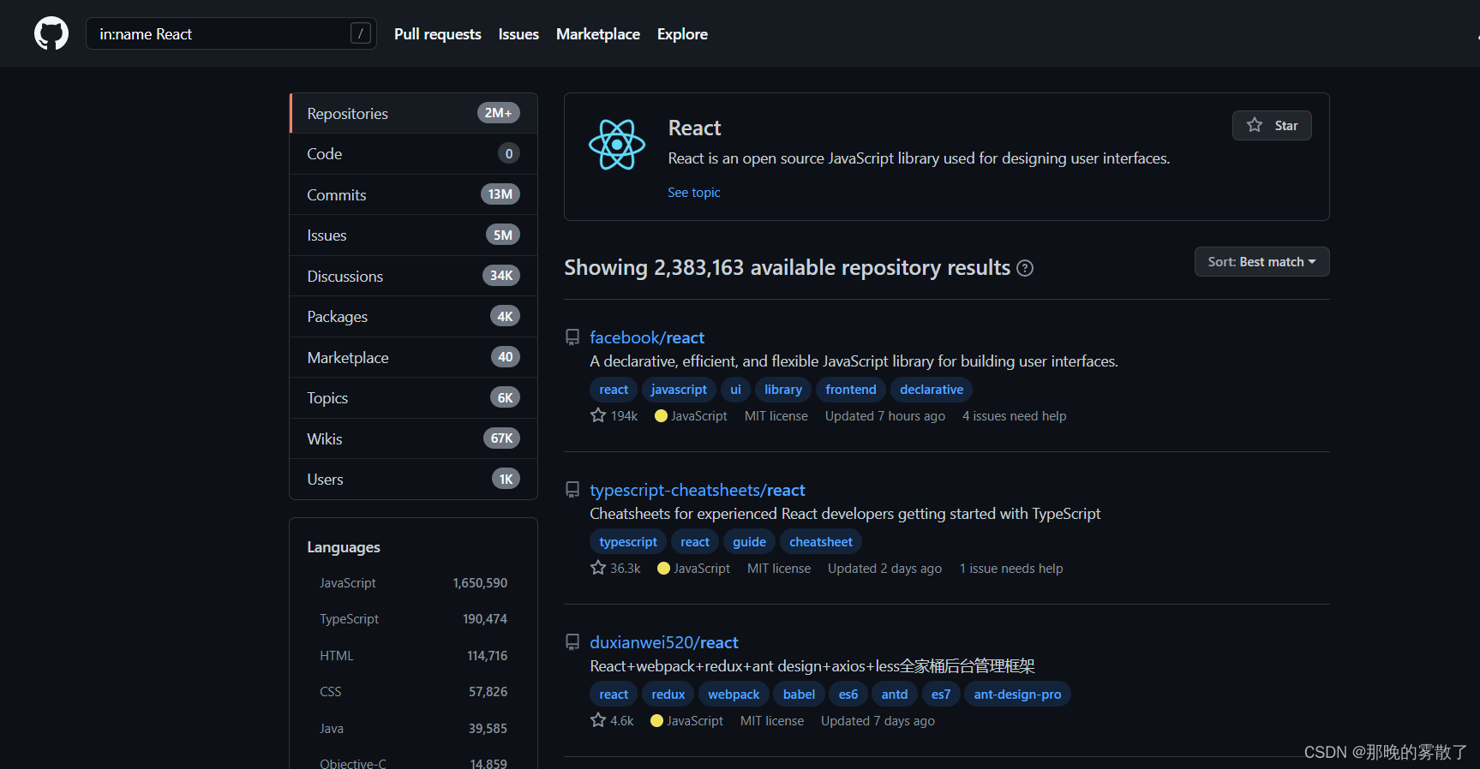Click the star icon in Star button
The image size is (1480, 769).
[1255, 125]
